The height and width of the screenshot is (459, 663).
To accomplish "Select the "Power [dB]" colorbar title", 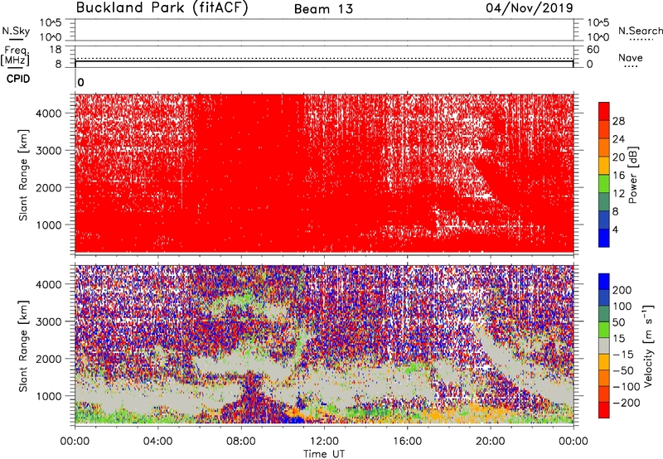I will click(632, 175).
